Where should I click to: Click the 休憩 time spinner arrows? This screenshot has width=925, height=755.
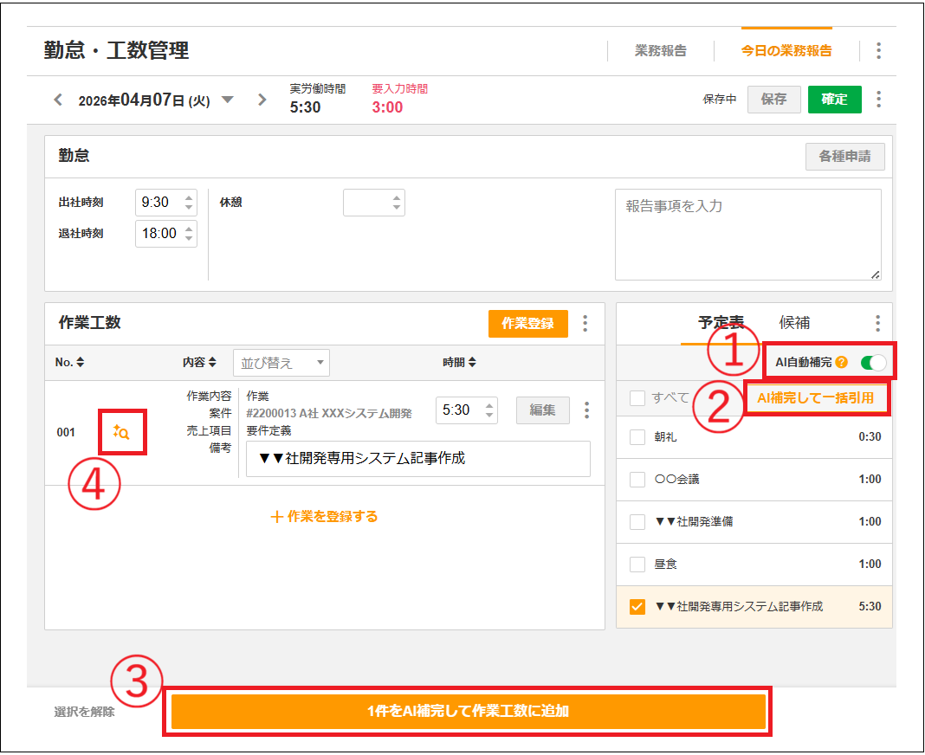point(397,203)
